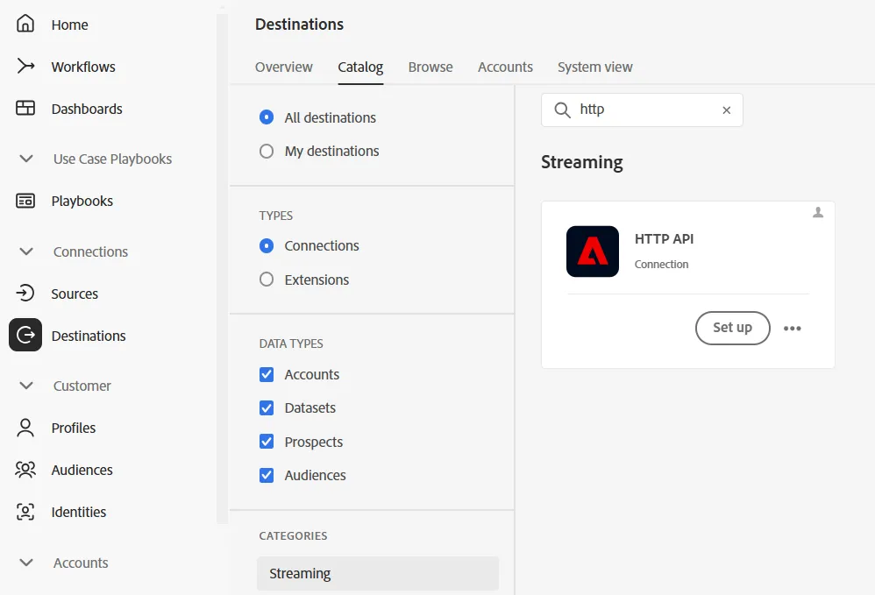The image size is (875, 595).
Task: Collapse the Connections sidebar section chevron
Action: click(x=25, y=251)
